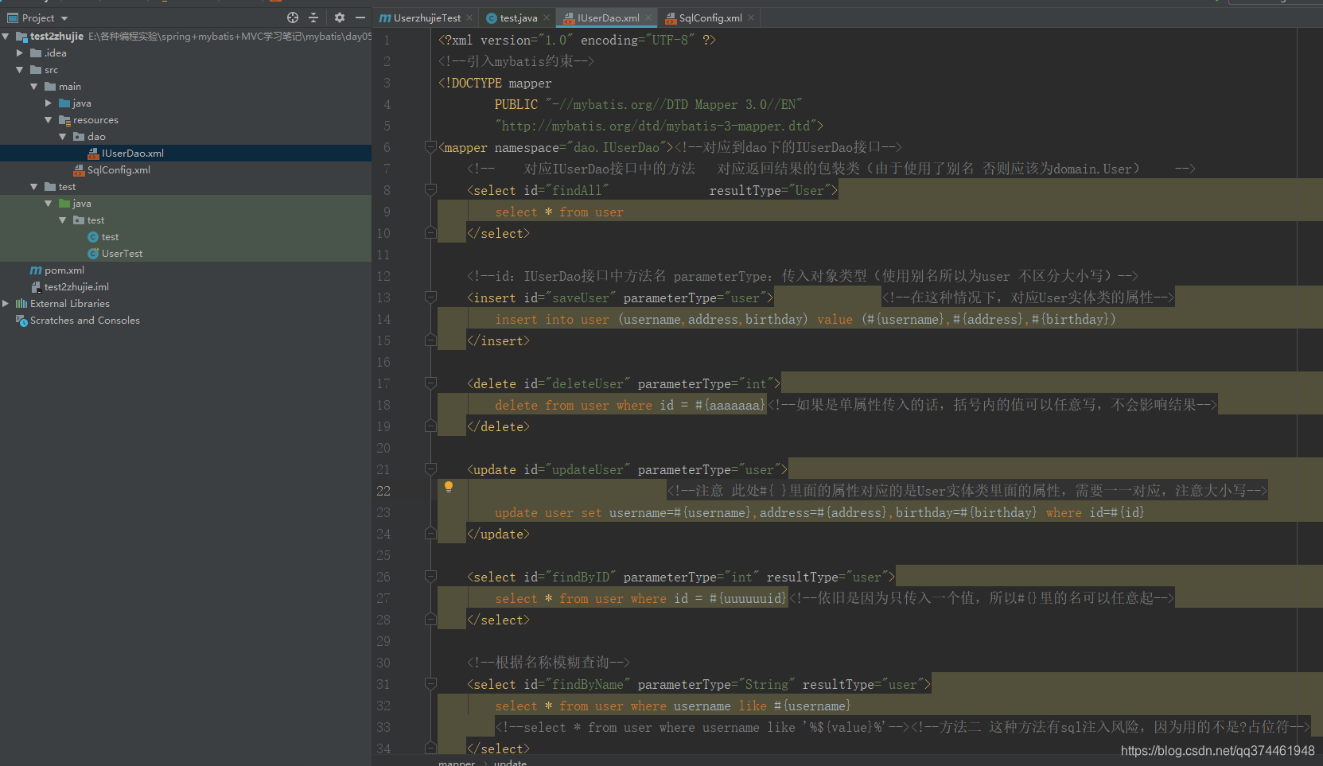Fold the insert saveUser block at line 13
This screenshot has width=1323, height=766.
(430, 297)
